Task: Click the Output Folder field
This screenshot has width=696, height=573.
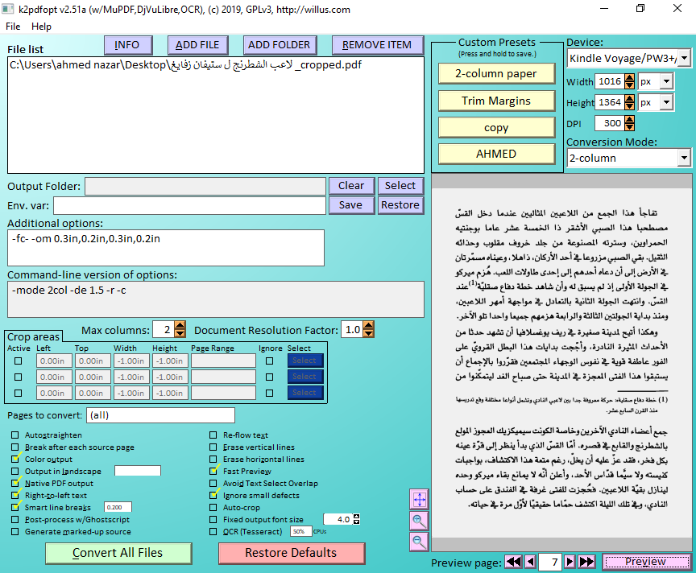Action: [205, 186]
